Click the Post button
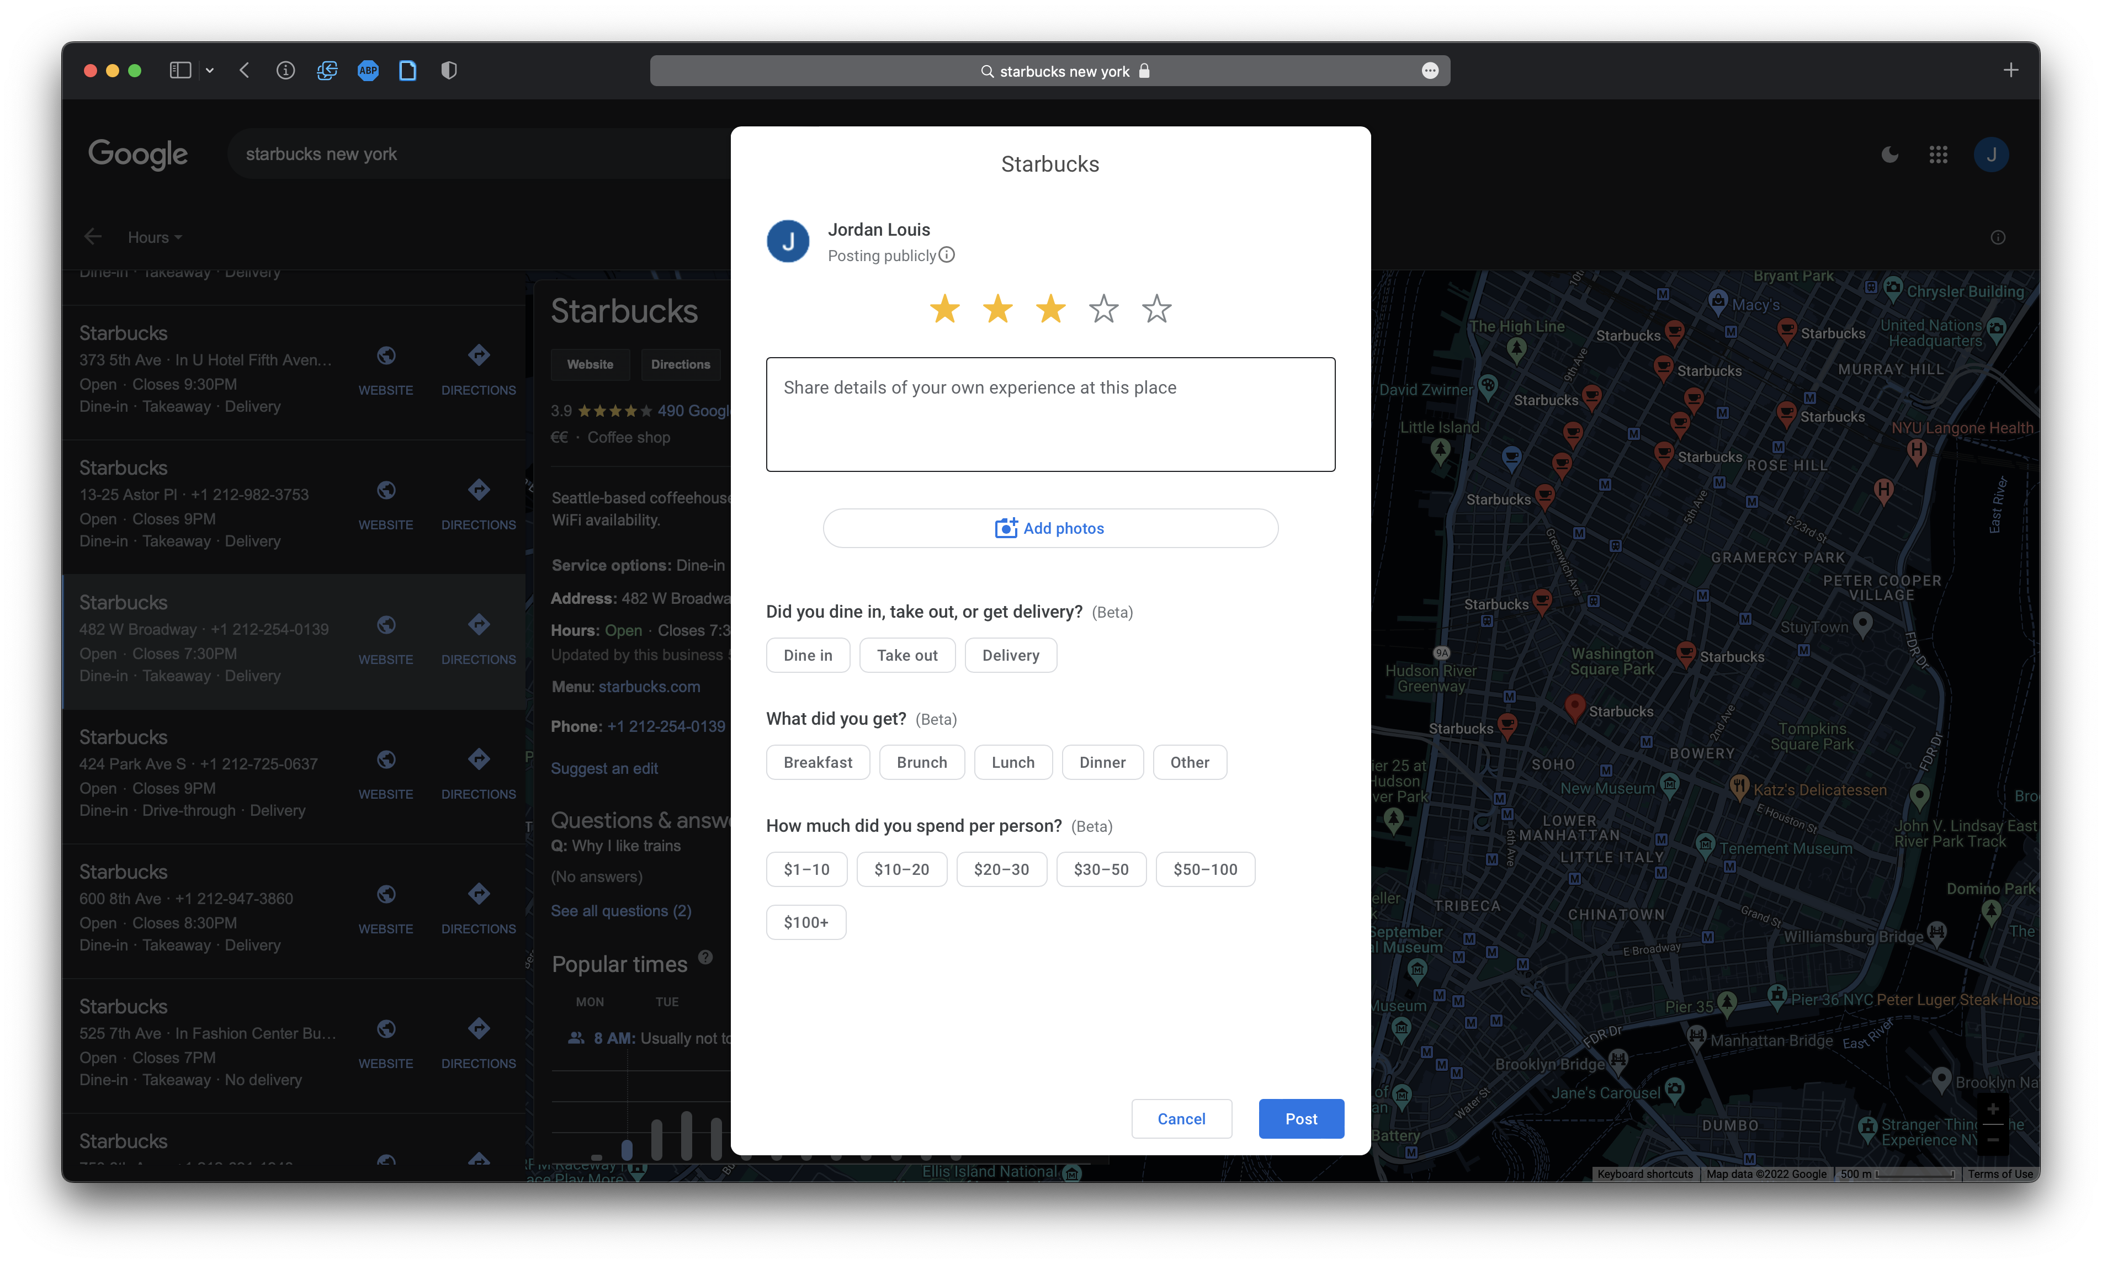 [x=1301, y=1118]
